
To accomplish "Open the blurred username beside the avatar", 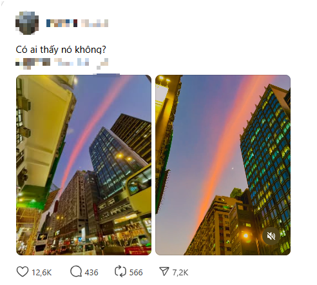I will coord(62,23).
